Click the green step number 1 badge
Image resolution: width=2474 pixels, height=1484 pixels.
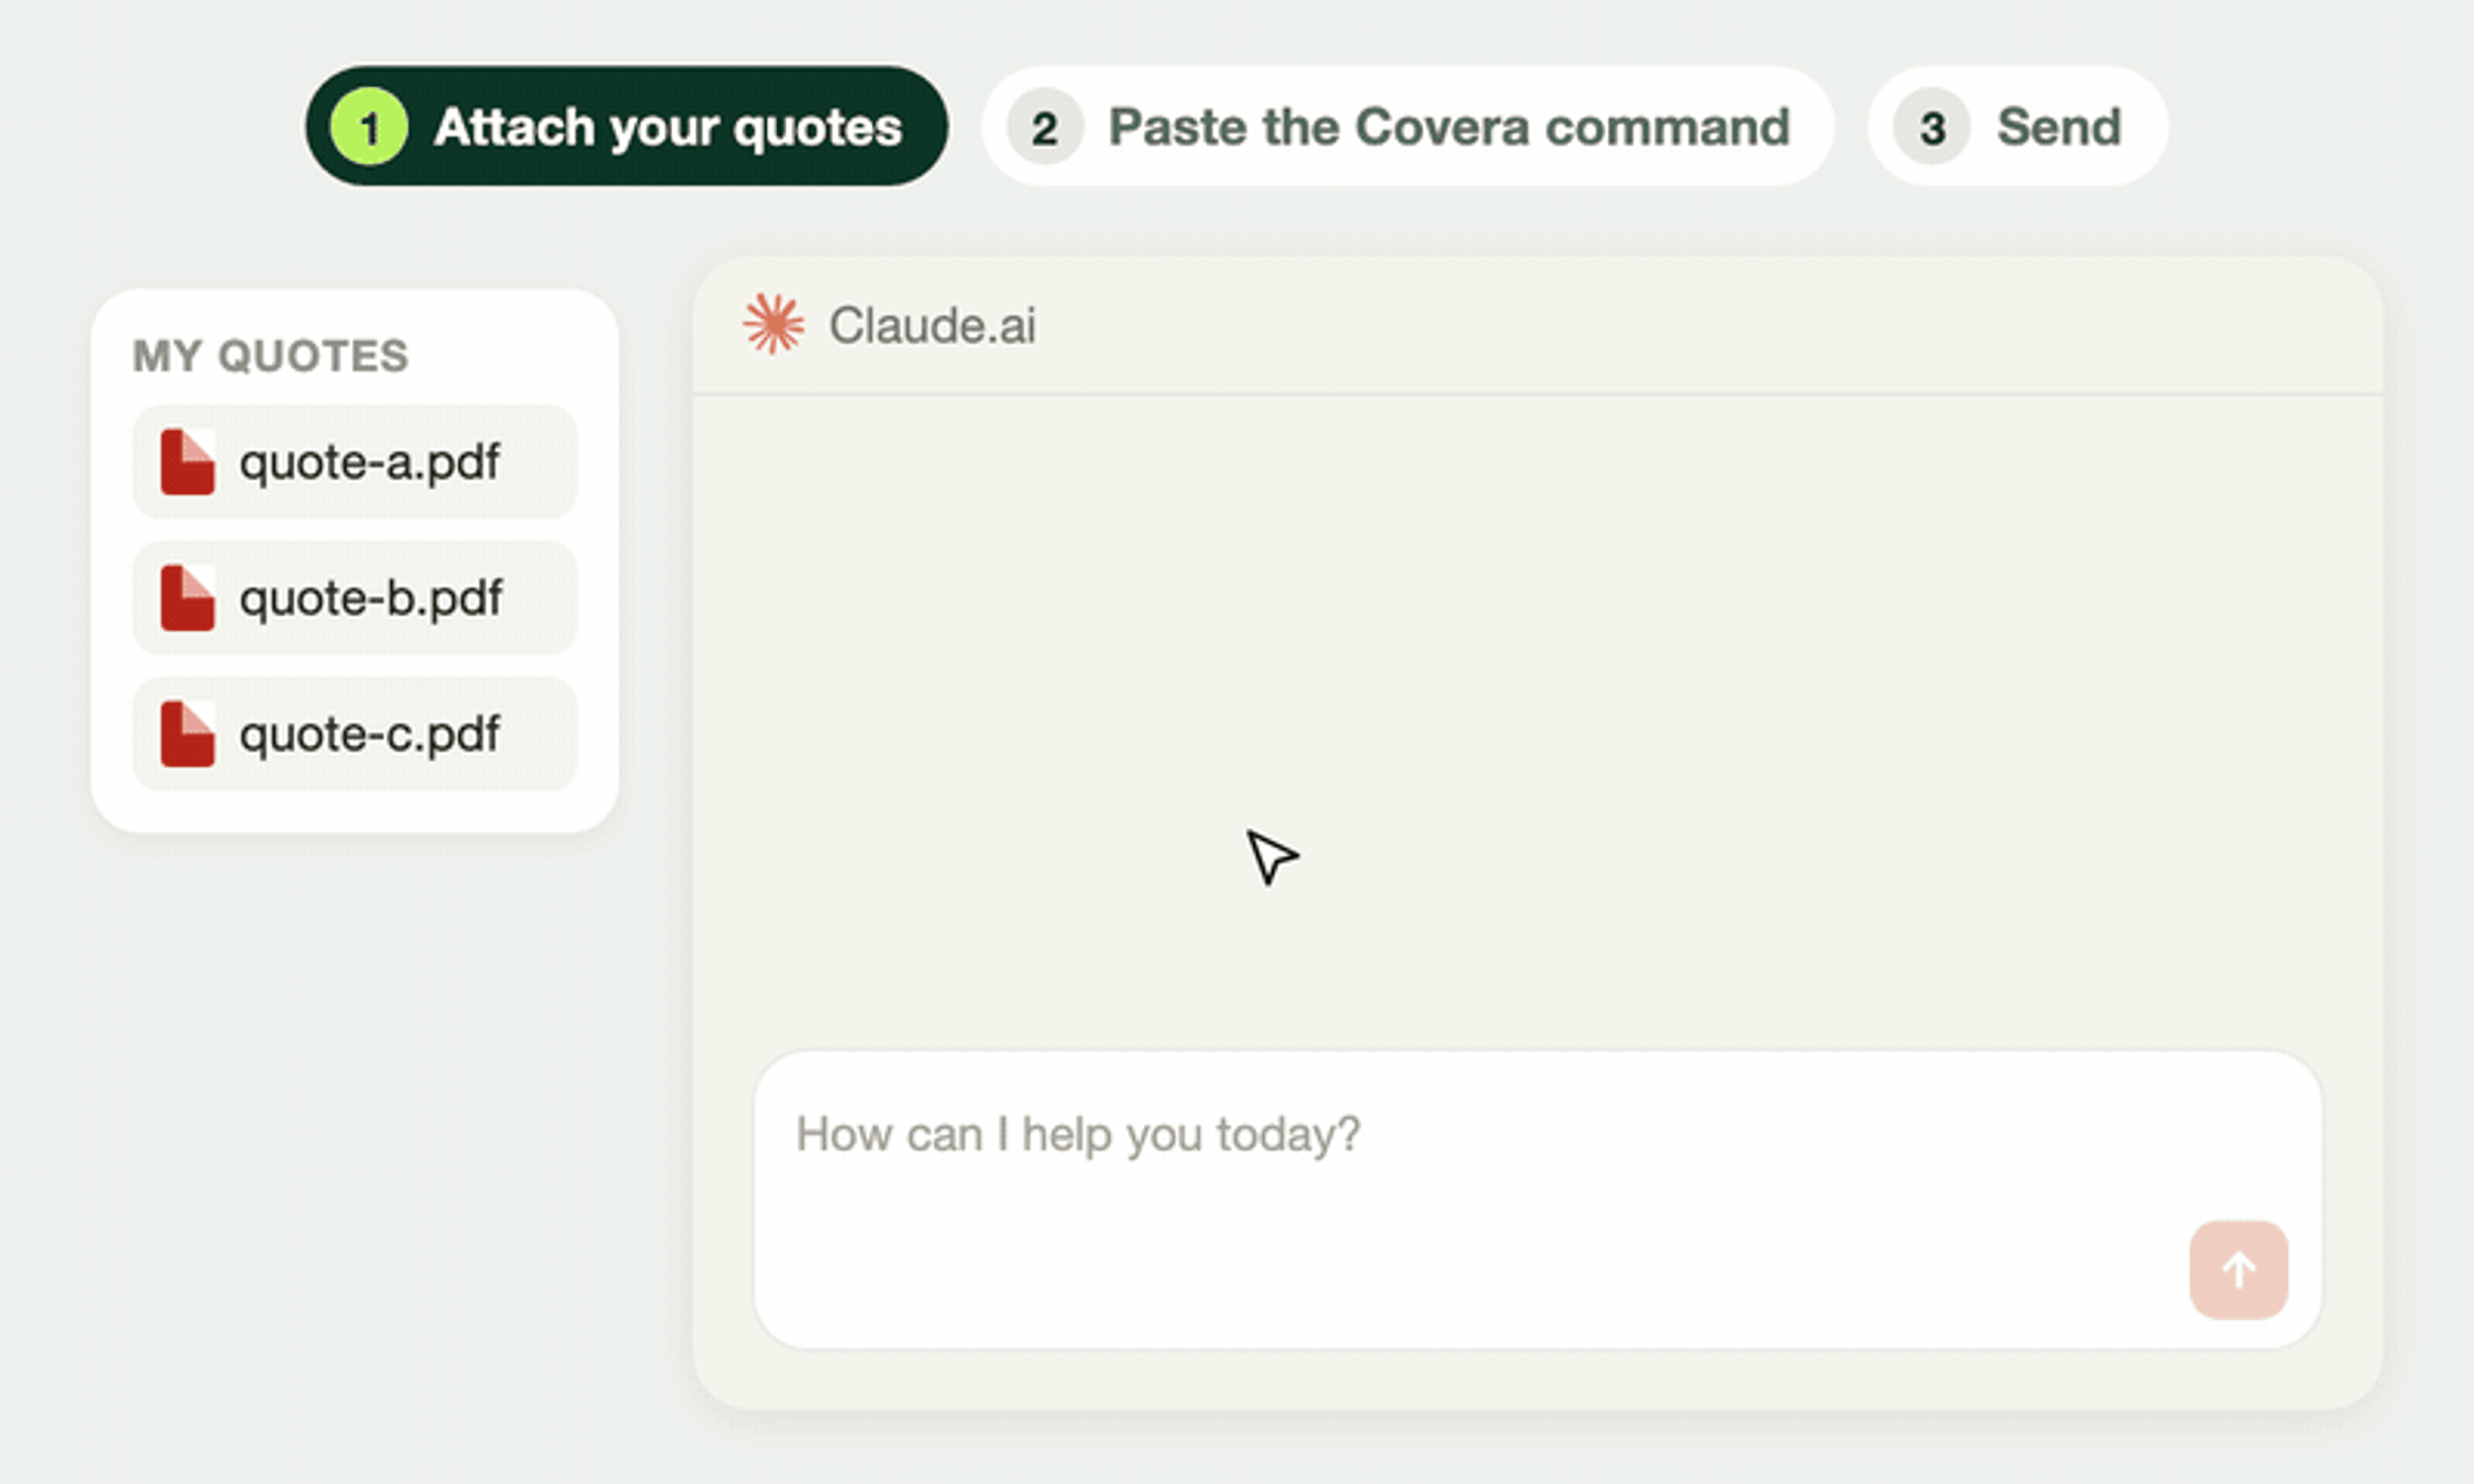(369, 127)
